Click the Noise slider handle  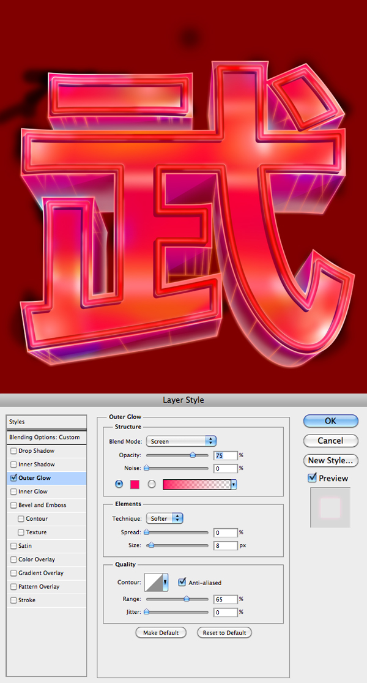tap(147, 468)
